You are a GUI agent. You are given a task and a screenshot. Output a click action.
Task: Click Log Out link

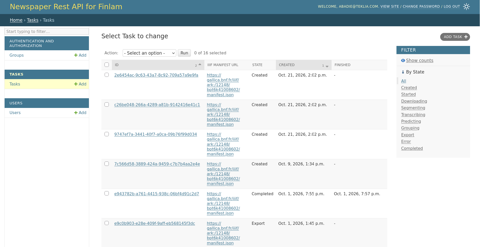click(452, 7)
